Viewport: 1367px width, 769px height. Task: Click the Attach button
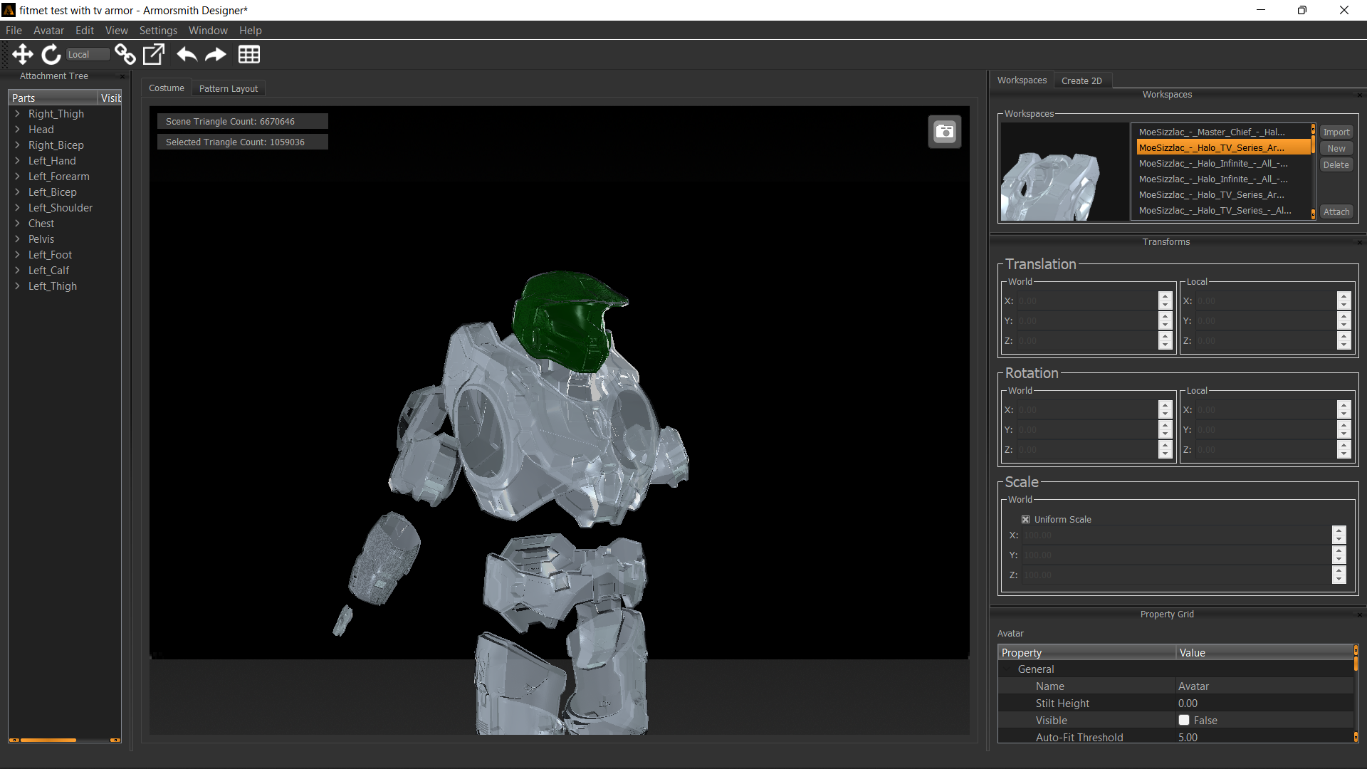[x=1336, y=212]
